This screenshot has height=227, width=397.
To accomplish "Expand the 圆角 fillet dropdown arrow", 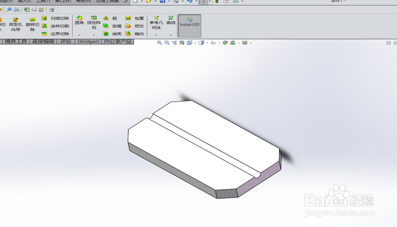I will coord(79,35).
